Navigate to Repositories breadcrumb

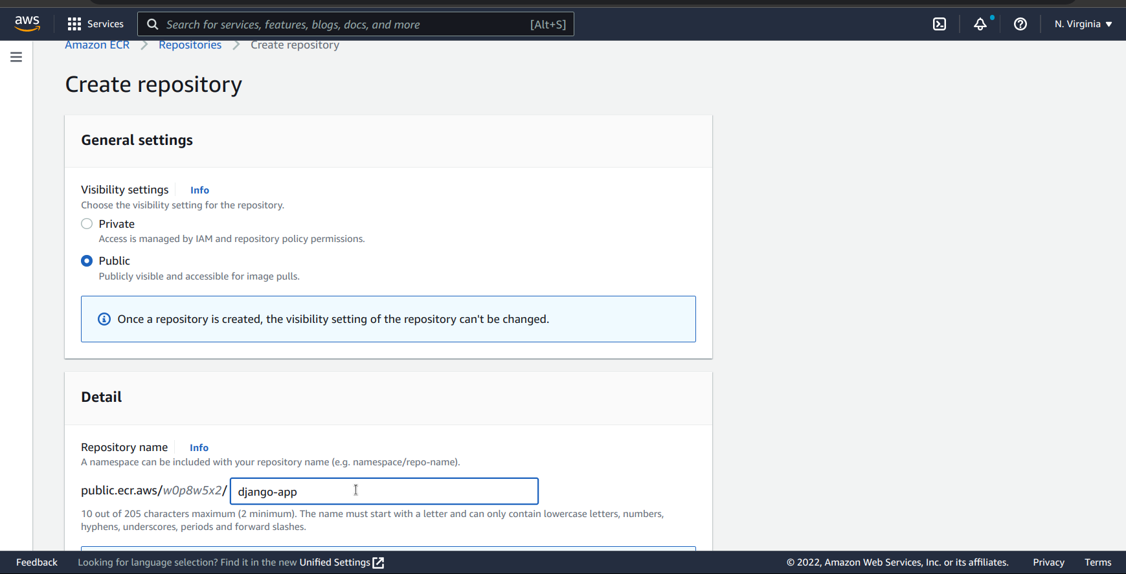[190, 45]
